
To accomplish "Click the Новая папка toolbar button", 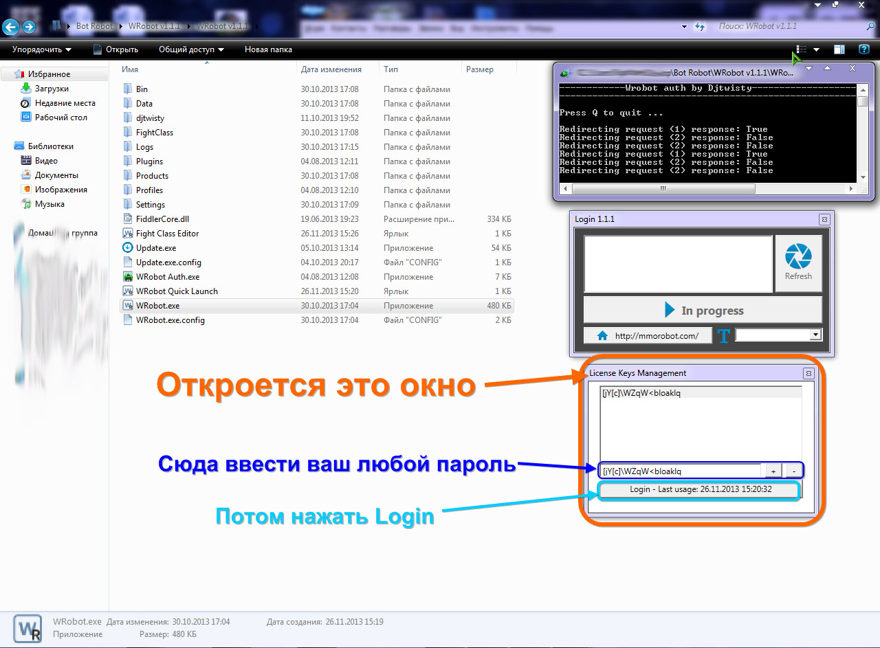I will coord(268,49).
